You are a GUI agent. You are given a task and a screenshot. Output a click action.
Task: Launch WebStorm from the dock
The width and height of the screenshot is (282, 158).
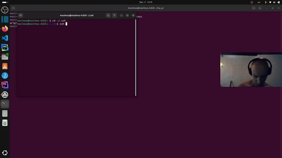[x=5, y=47]
